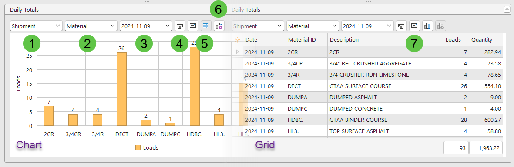Click the DUMPA bar showing 2 loads

(x=146, y=123)
